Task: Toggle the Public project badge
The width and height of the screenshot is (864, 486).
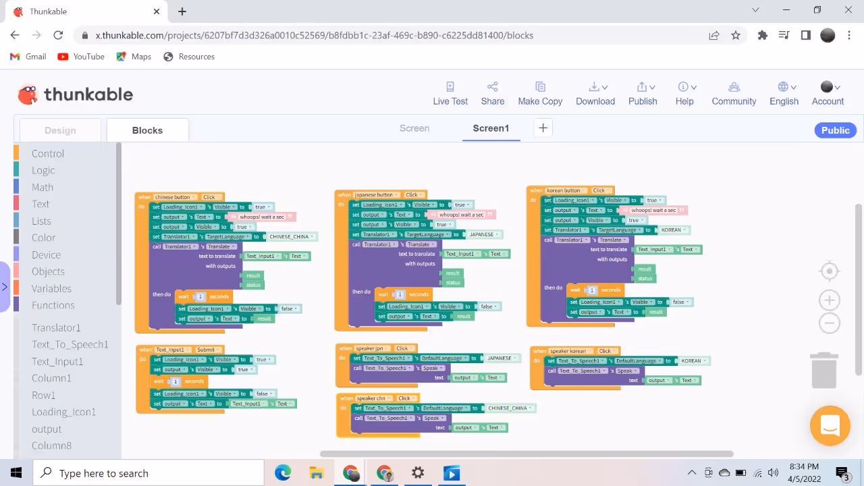Action: [835, 130]
